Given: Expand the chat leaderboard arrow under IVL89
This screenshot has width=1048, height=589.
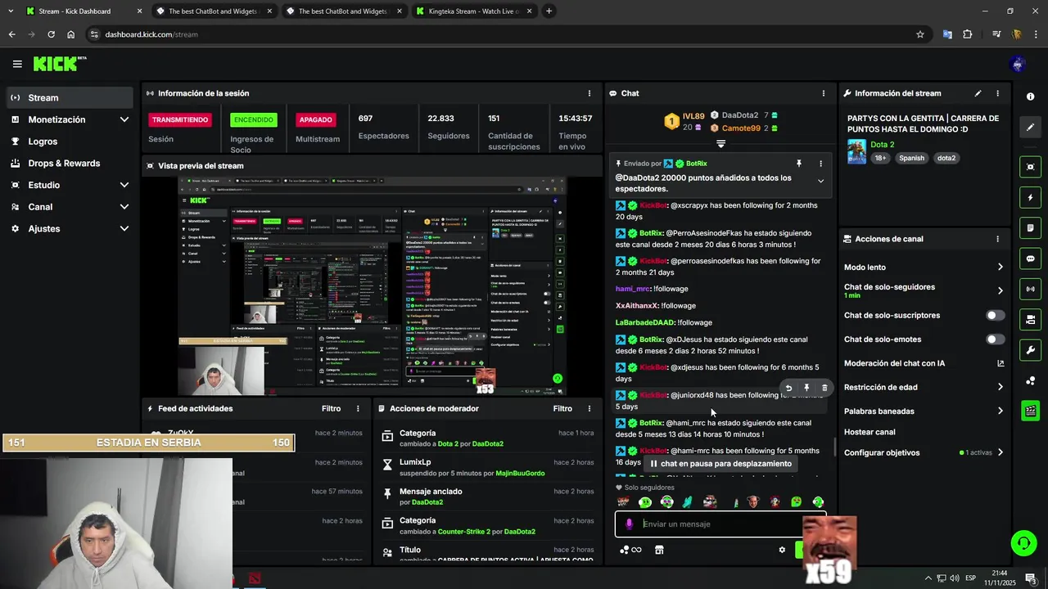Looking at the screenshot, I should 720,144.
